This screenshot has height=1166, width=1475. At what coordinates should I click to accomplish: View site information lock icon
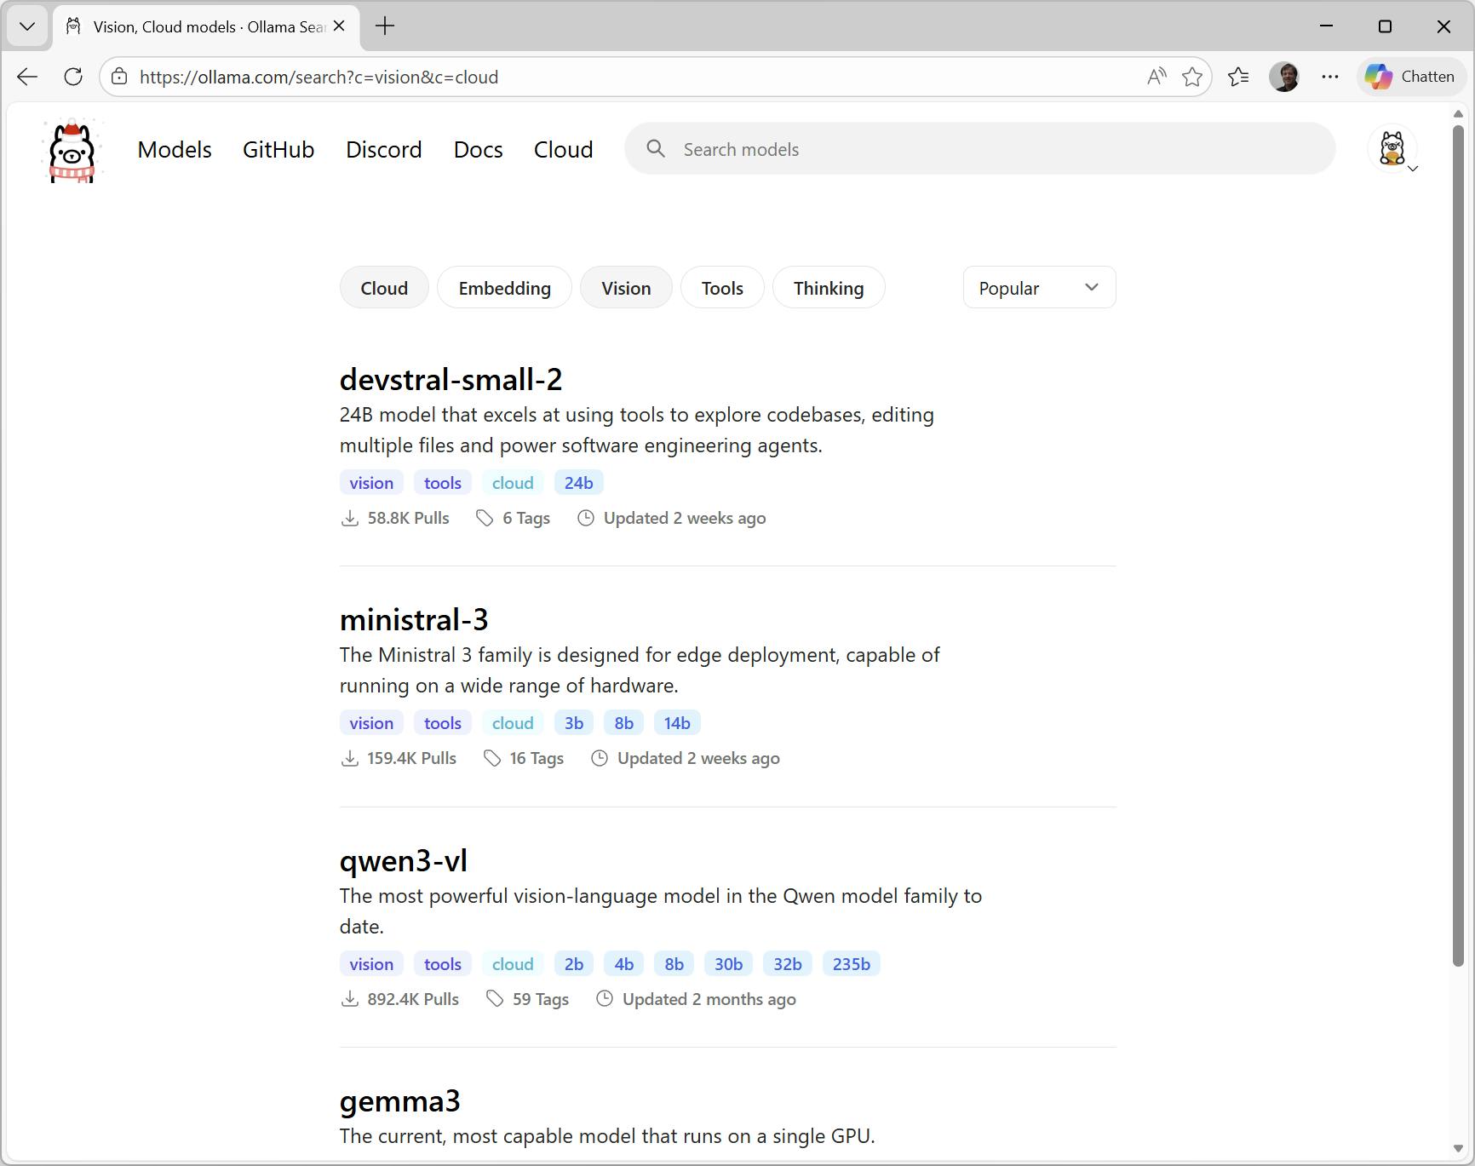pyautogui.click(x=119, y=77)
